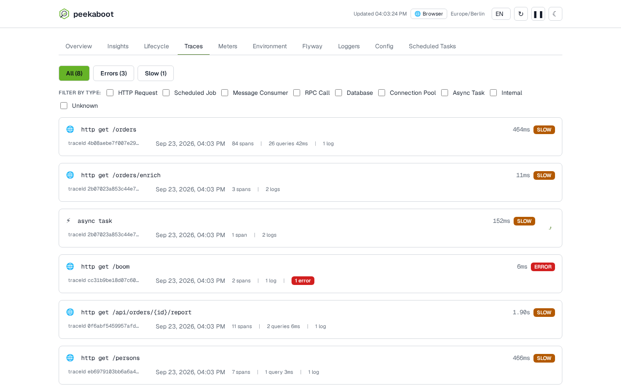Select the All (8) filter button
The height and width of the screenshot is (388, 621).
coord(74,73)
